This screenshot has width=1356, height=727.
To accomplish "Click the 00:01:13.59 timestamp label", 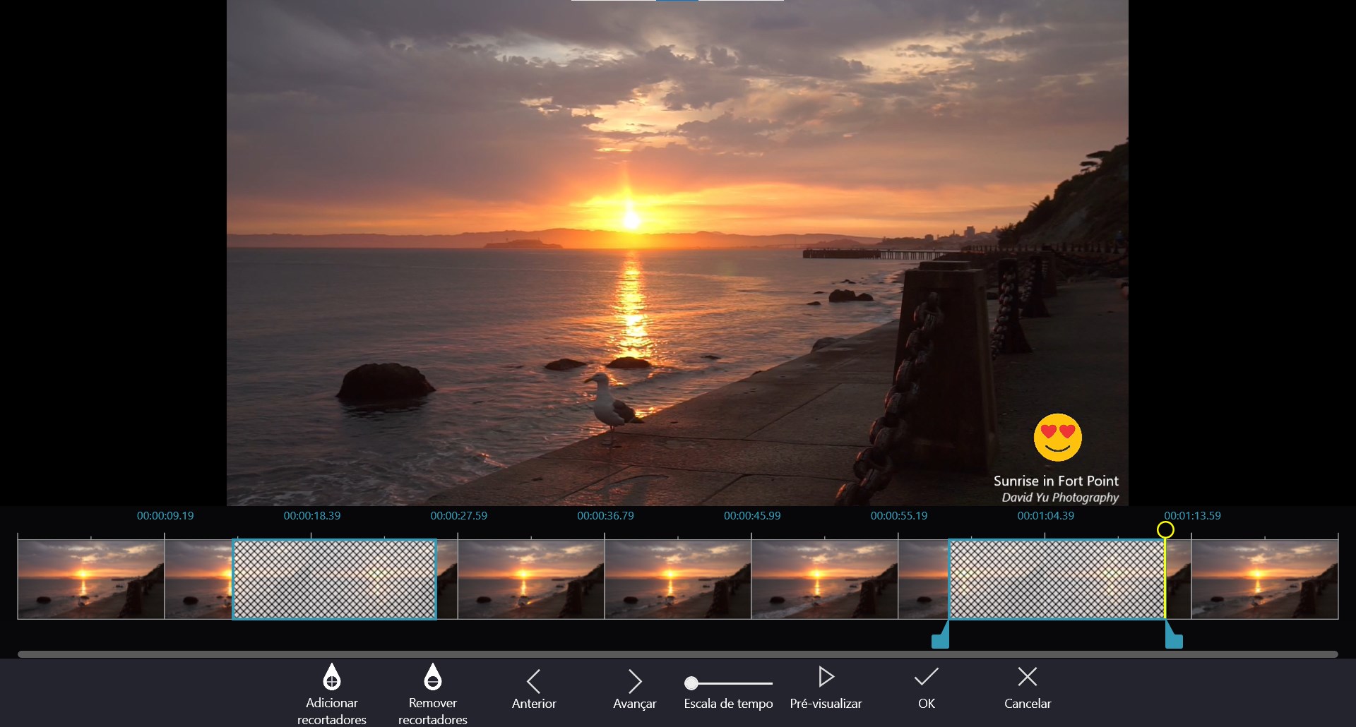I will 1193,516.
